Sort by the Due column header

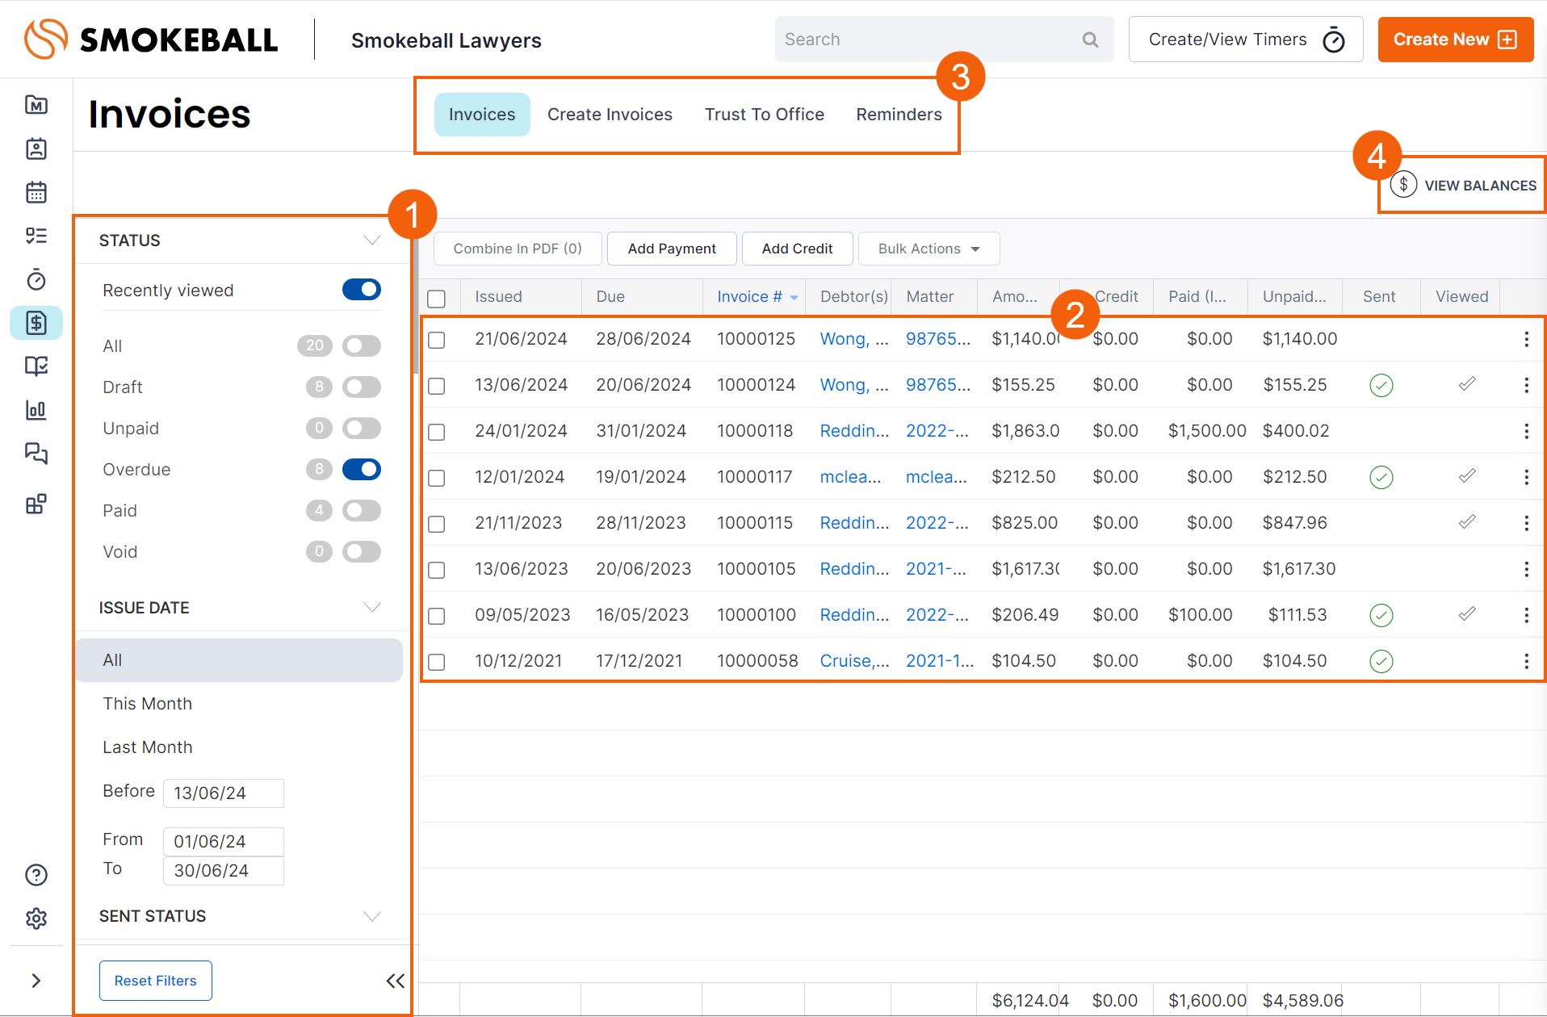coord(610,296)
